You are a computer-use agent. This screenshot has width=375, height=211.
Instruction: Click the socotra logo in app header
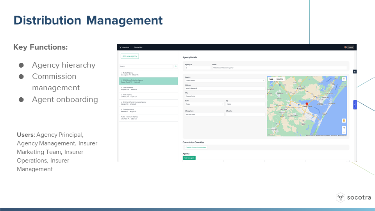(x=124, y=47)
